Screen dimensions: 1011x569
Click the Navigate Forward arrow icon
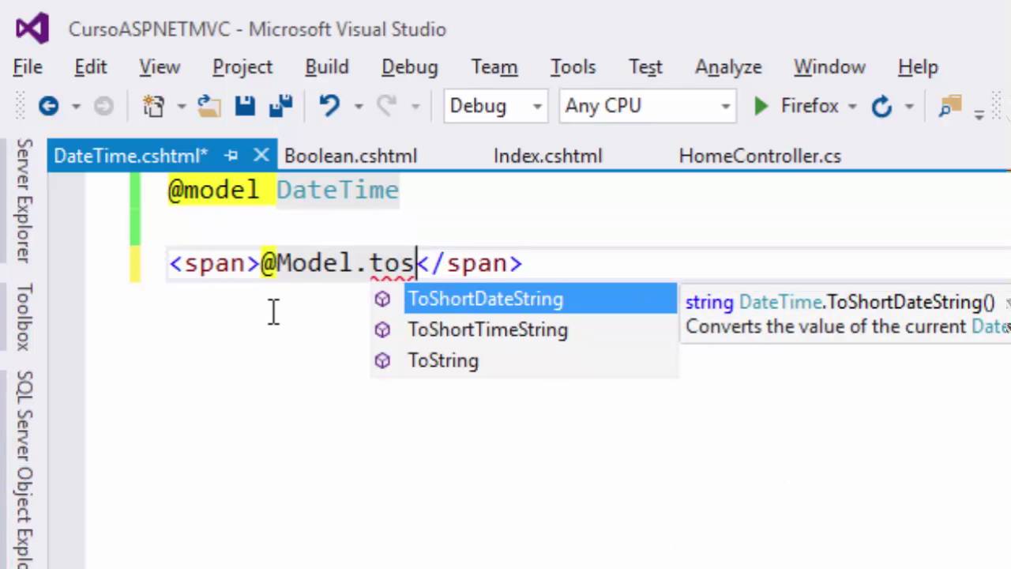click(103, 106)
